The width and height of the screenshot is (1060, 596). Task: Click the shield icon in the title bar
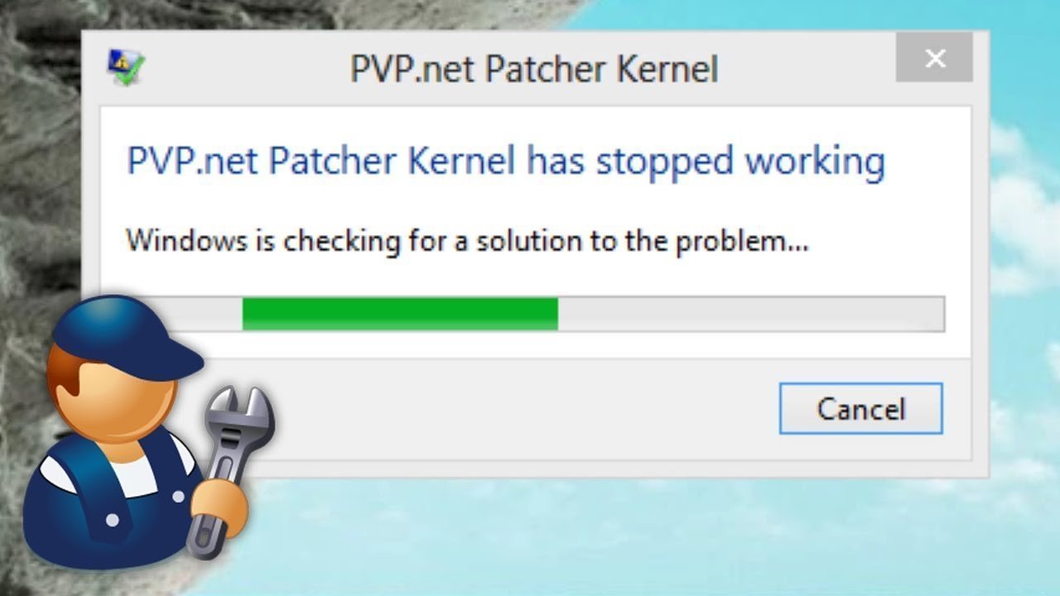click(x=126, y=68)
